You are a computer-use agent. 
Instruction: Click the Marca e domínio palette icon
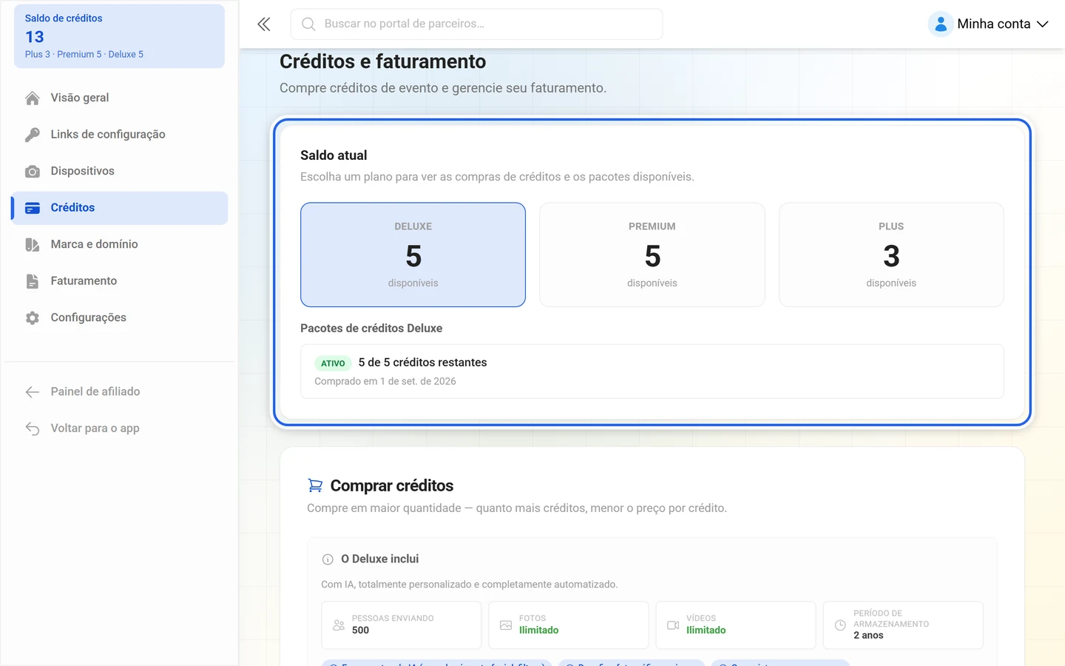[33, 244]
